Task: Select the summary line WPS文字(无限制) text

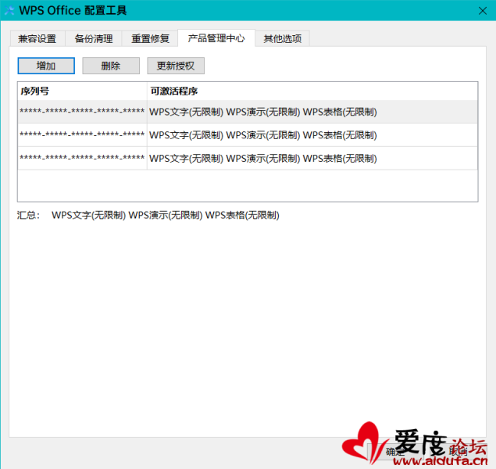Action: tap(89, 215)
